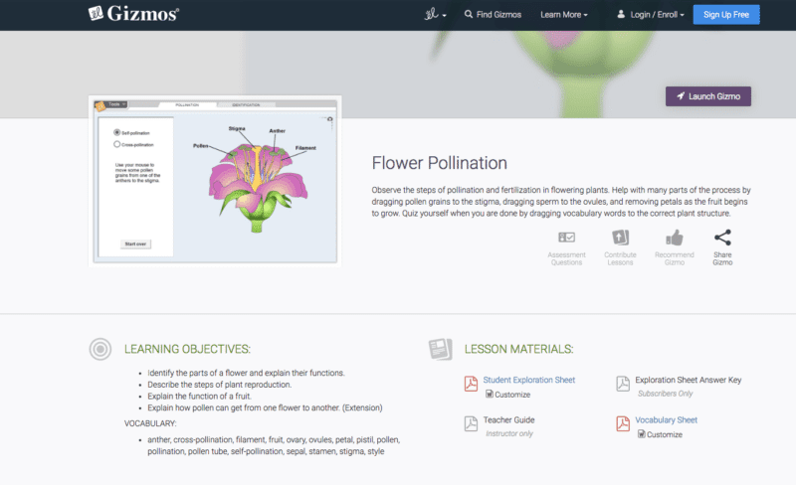Switch to the Identification tab in the preview

[x=246, y=104]
